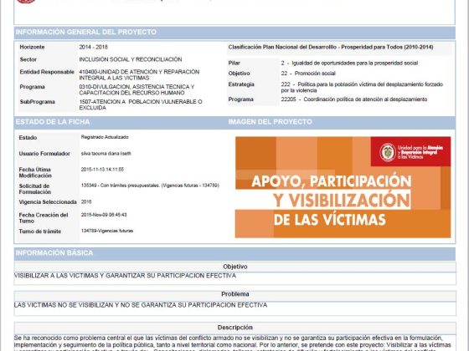Viewport: 469px width, 351px height.
Task: Click the Descripción heading bar
Action: tap(234, 328)
